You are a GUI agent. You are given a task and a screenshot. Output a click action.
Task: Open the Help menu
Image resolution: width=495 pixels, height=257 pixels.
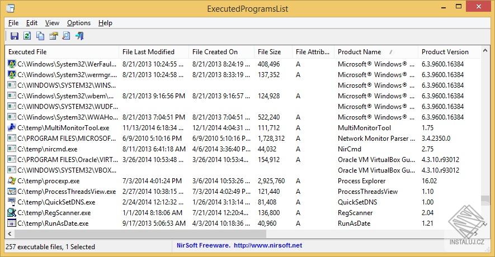tap(105, 23)
